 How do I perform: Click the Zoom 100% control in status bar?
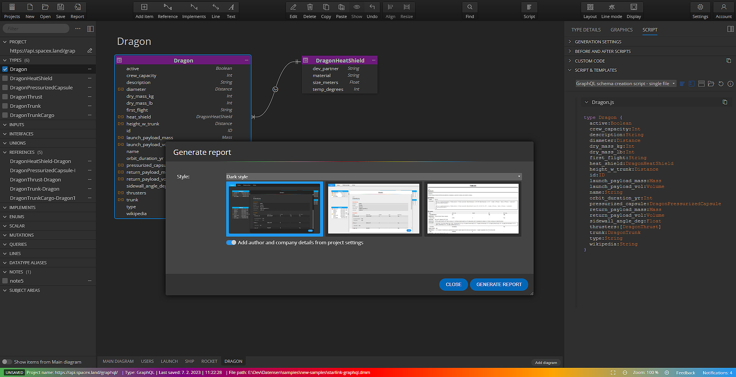(646, 372)
